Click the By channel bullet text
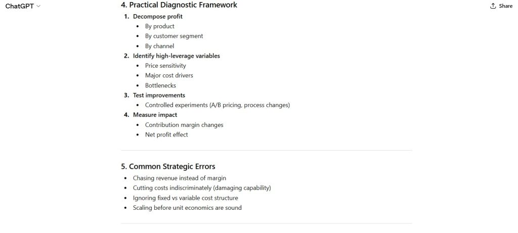Screen dimensions: 518x233 pos(159,46)
